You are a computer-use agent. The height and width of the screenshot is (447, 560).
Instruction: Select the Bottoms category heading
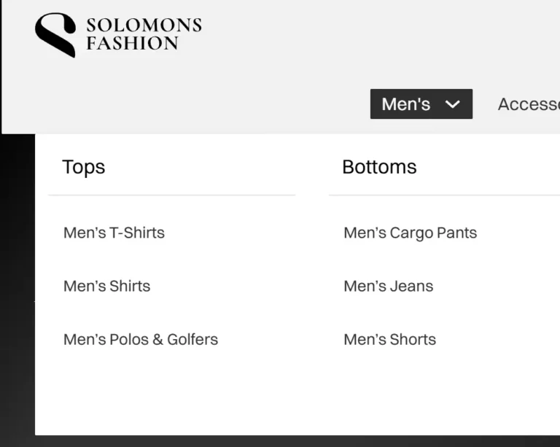tap(379, 167)
